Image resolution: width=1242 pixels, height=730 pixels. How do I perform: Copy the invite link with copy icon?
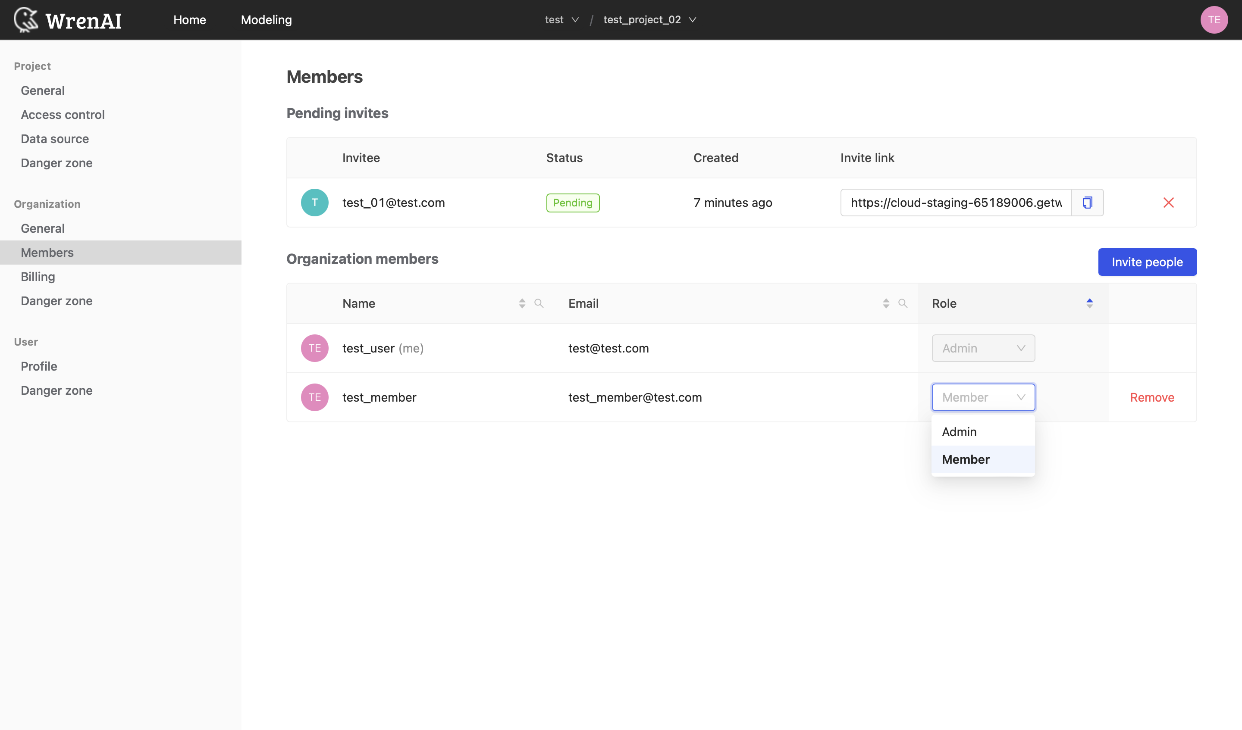tap(1087, 203)
